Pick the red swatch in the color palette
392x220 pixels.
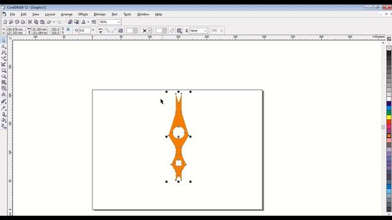[389, 122]
